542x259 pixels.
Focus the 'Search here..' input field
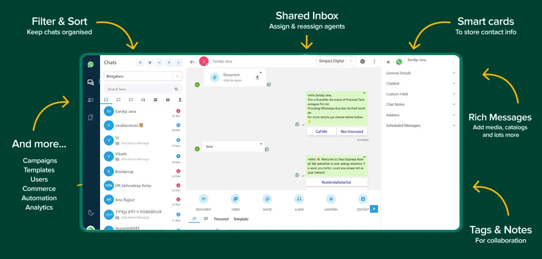139,89
